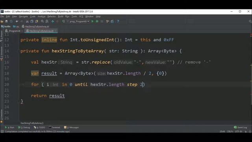Click the Help question mark icon

coord(118,21)
